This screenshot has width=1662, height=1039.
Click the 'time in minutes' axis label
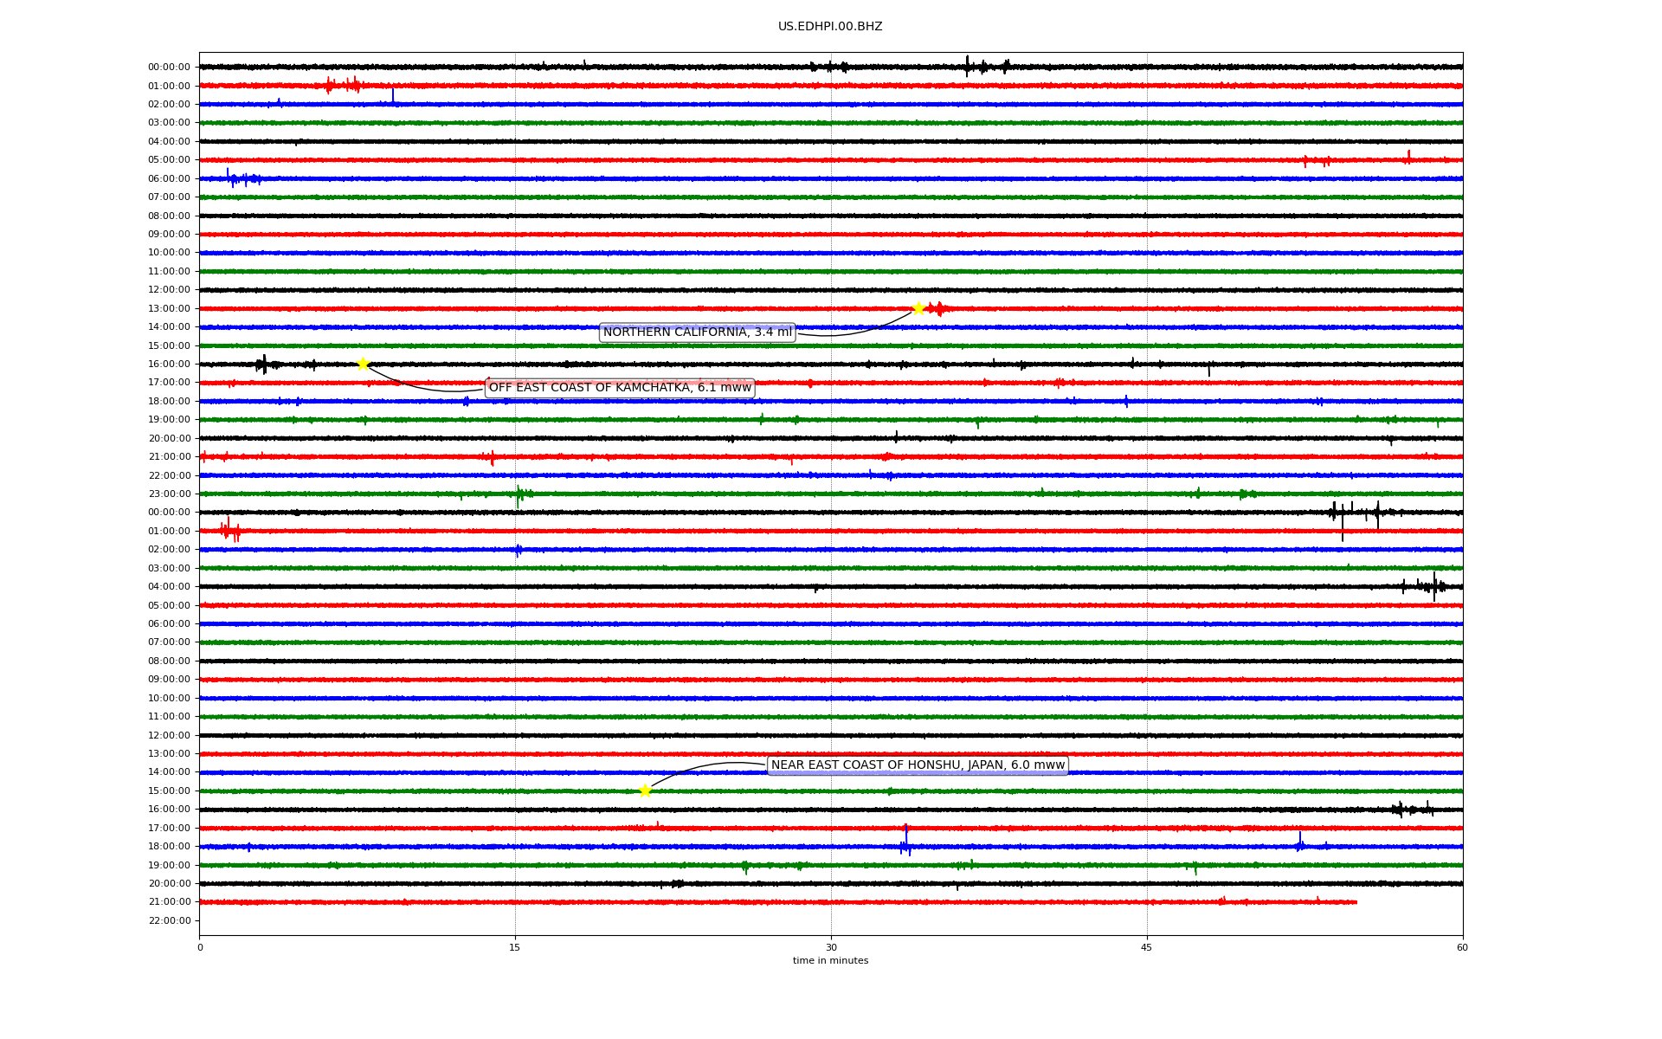[830, 961]
